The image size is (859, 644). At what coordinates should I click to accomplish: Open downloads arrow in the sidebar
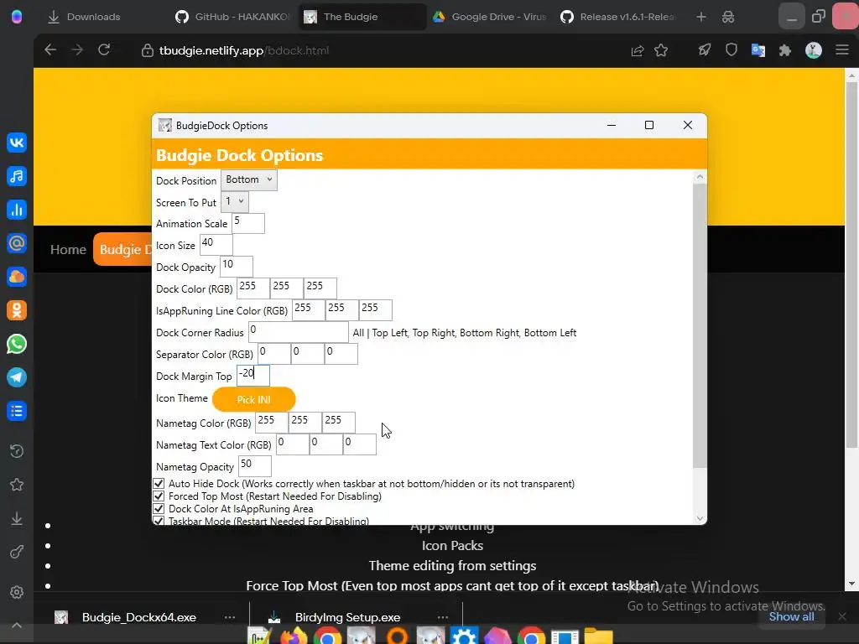pos(17,518)
